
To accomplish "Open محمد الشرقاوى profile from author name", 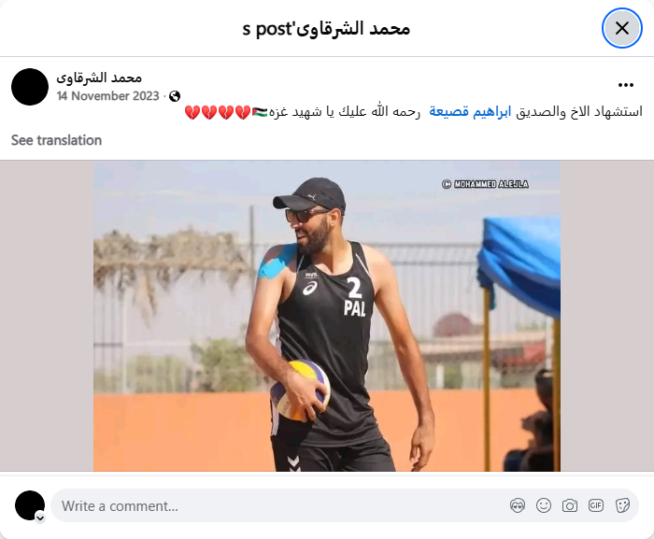I will point(99,78).
